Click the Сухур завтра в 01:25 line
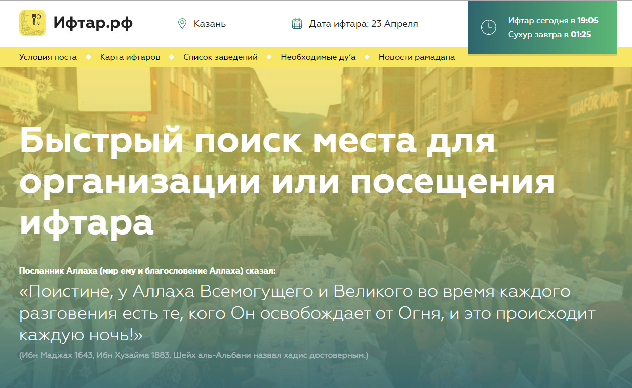The height and width of the screenshot is (388, 632). (549, 35)
